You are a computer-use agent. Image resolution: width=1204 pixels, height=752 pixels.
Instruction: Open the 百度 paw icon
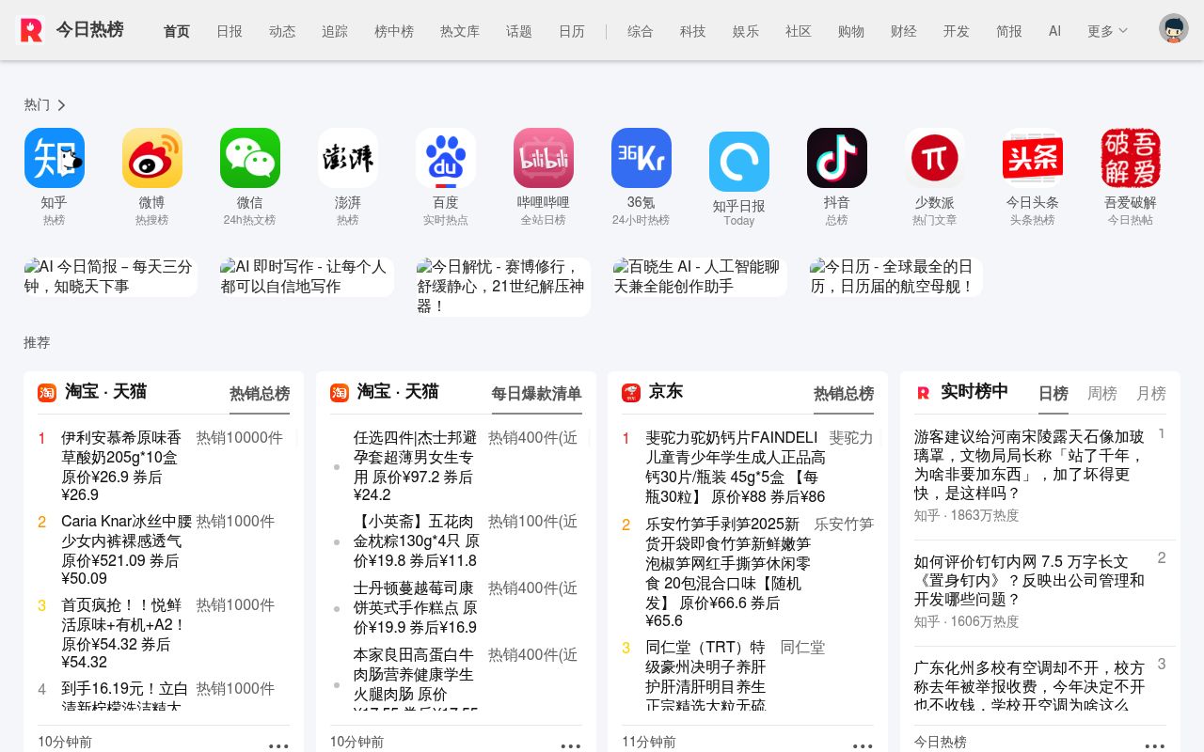tap(446, 158)
